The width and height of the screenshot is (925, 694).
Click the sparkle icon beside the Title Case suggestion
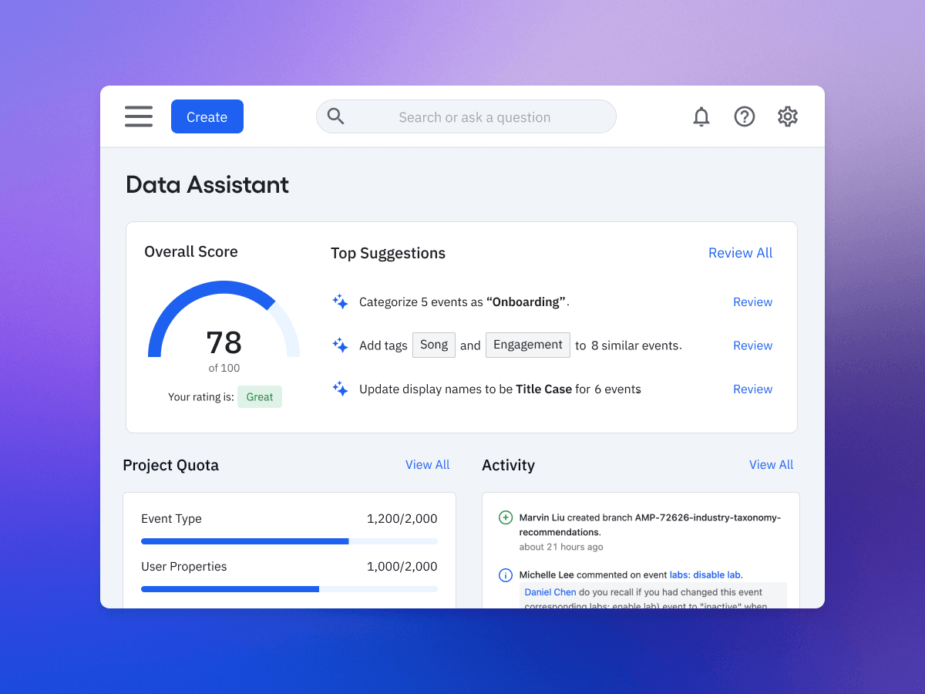(340, 389)
